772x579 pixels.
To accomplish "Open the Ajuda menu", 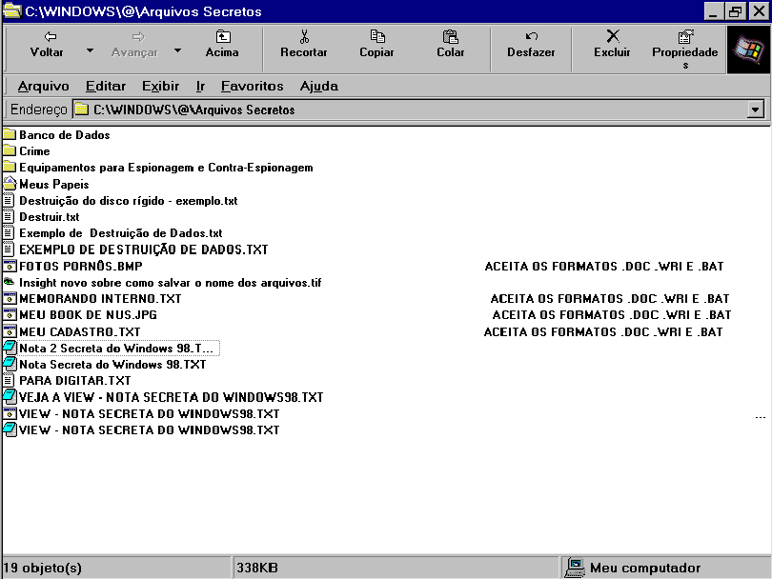I will 319,86.
